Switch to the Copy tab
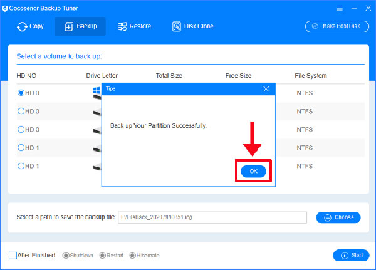 (31, 26)
